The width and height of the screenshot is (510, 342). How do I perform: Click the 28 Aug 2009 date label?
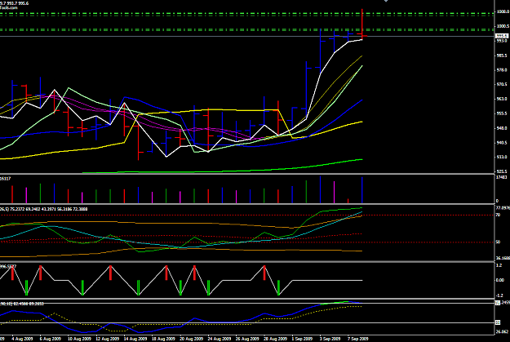(x=275, y=339)
